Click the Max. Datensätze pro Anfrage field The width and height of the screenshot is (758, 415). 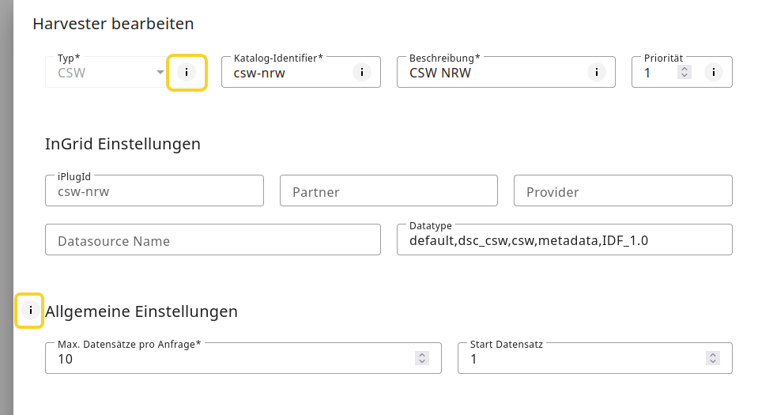tap(229, 360)
